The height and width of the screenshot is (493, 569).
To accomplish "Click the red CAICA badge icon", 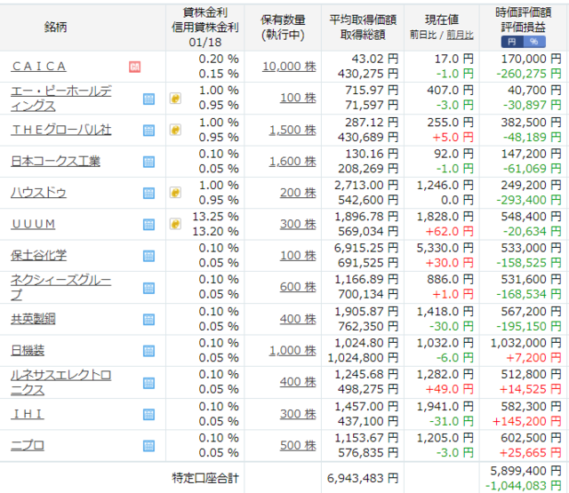I will point(134,67).
